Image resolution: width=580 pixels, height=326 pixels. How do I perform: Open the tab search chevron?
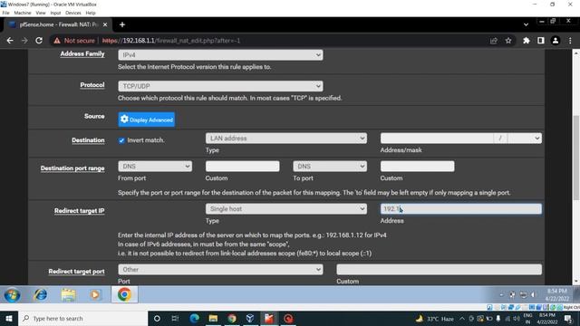click(526, 24)
